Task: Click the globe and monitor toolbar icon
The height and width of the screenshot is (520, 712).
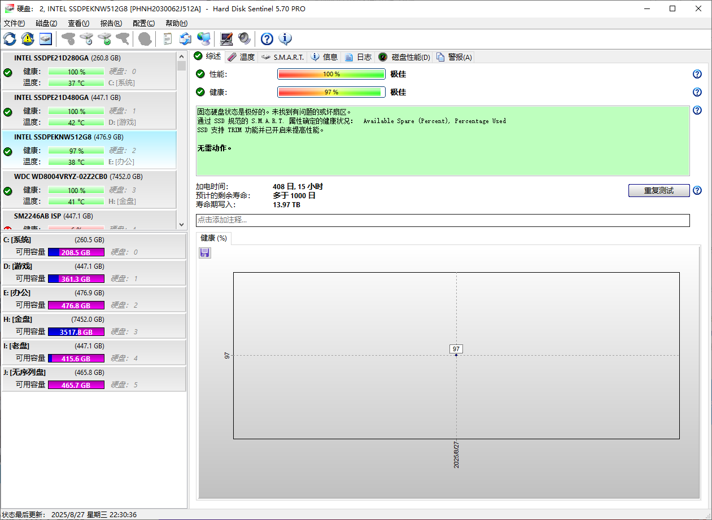Action: pos(204,39)
